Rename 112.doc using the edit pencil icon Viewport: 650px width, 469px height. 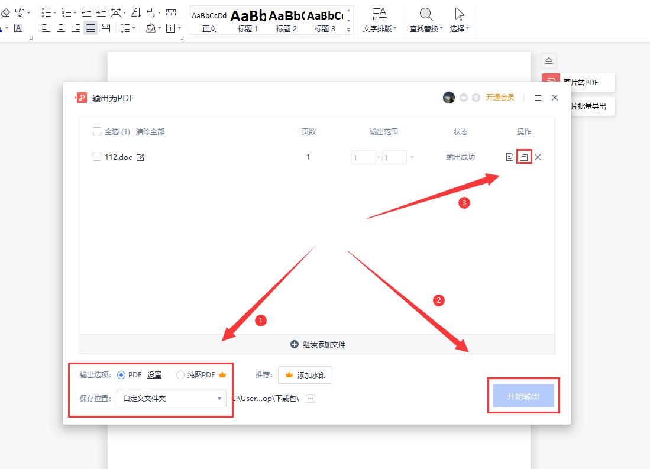pos(140,157)
